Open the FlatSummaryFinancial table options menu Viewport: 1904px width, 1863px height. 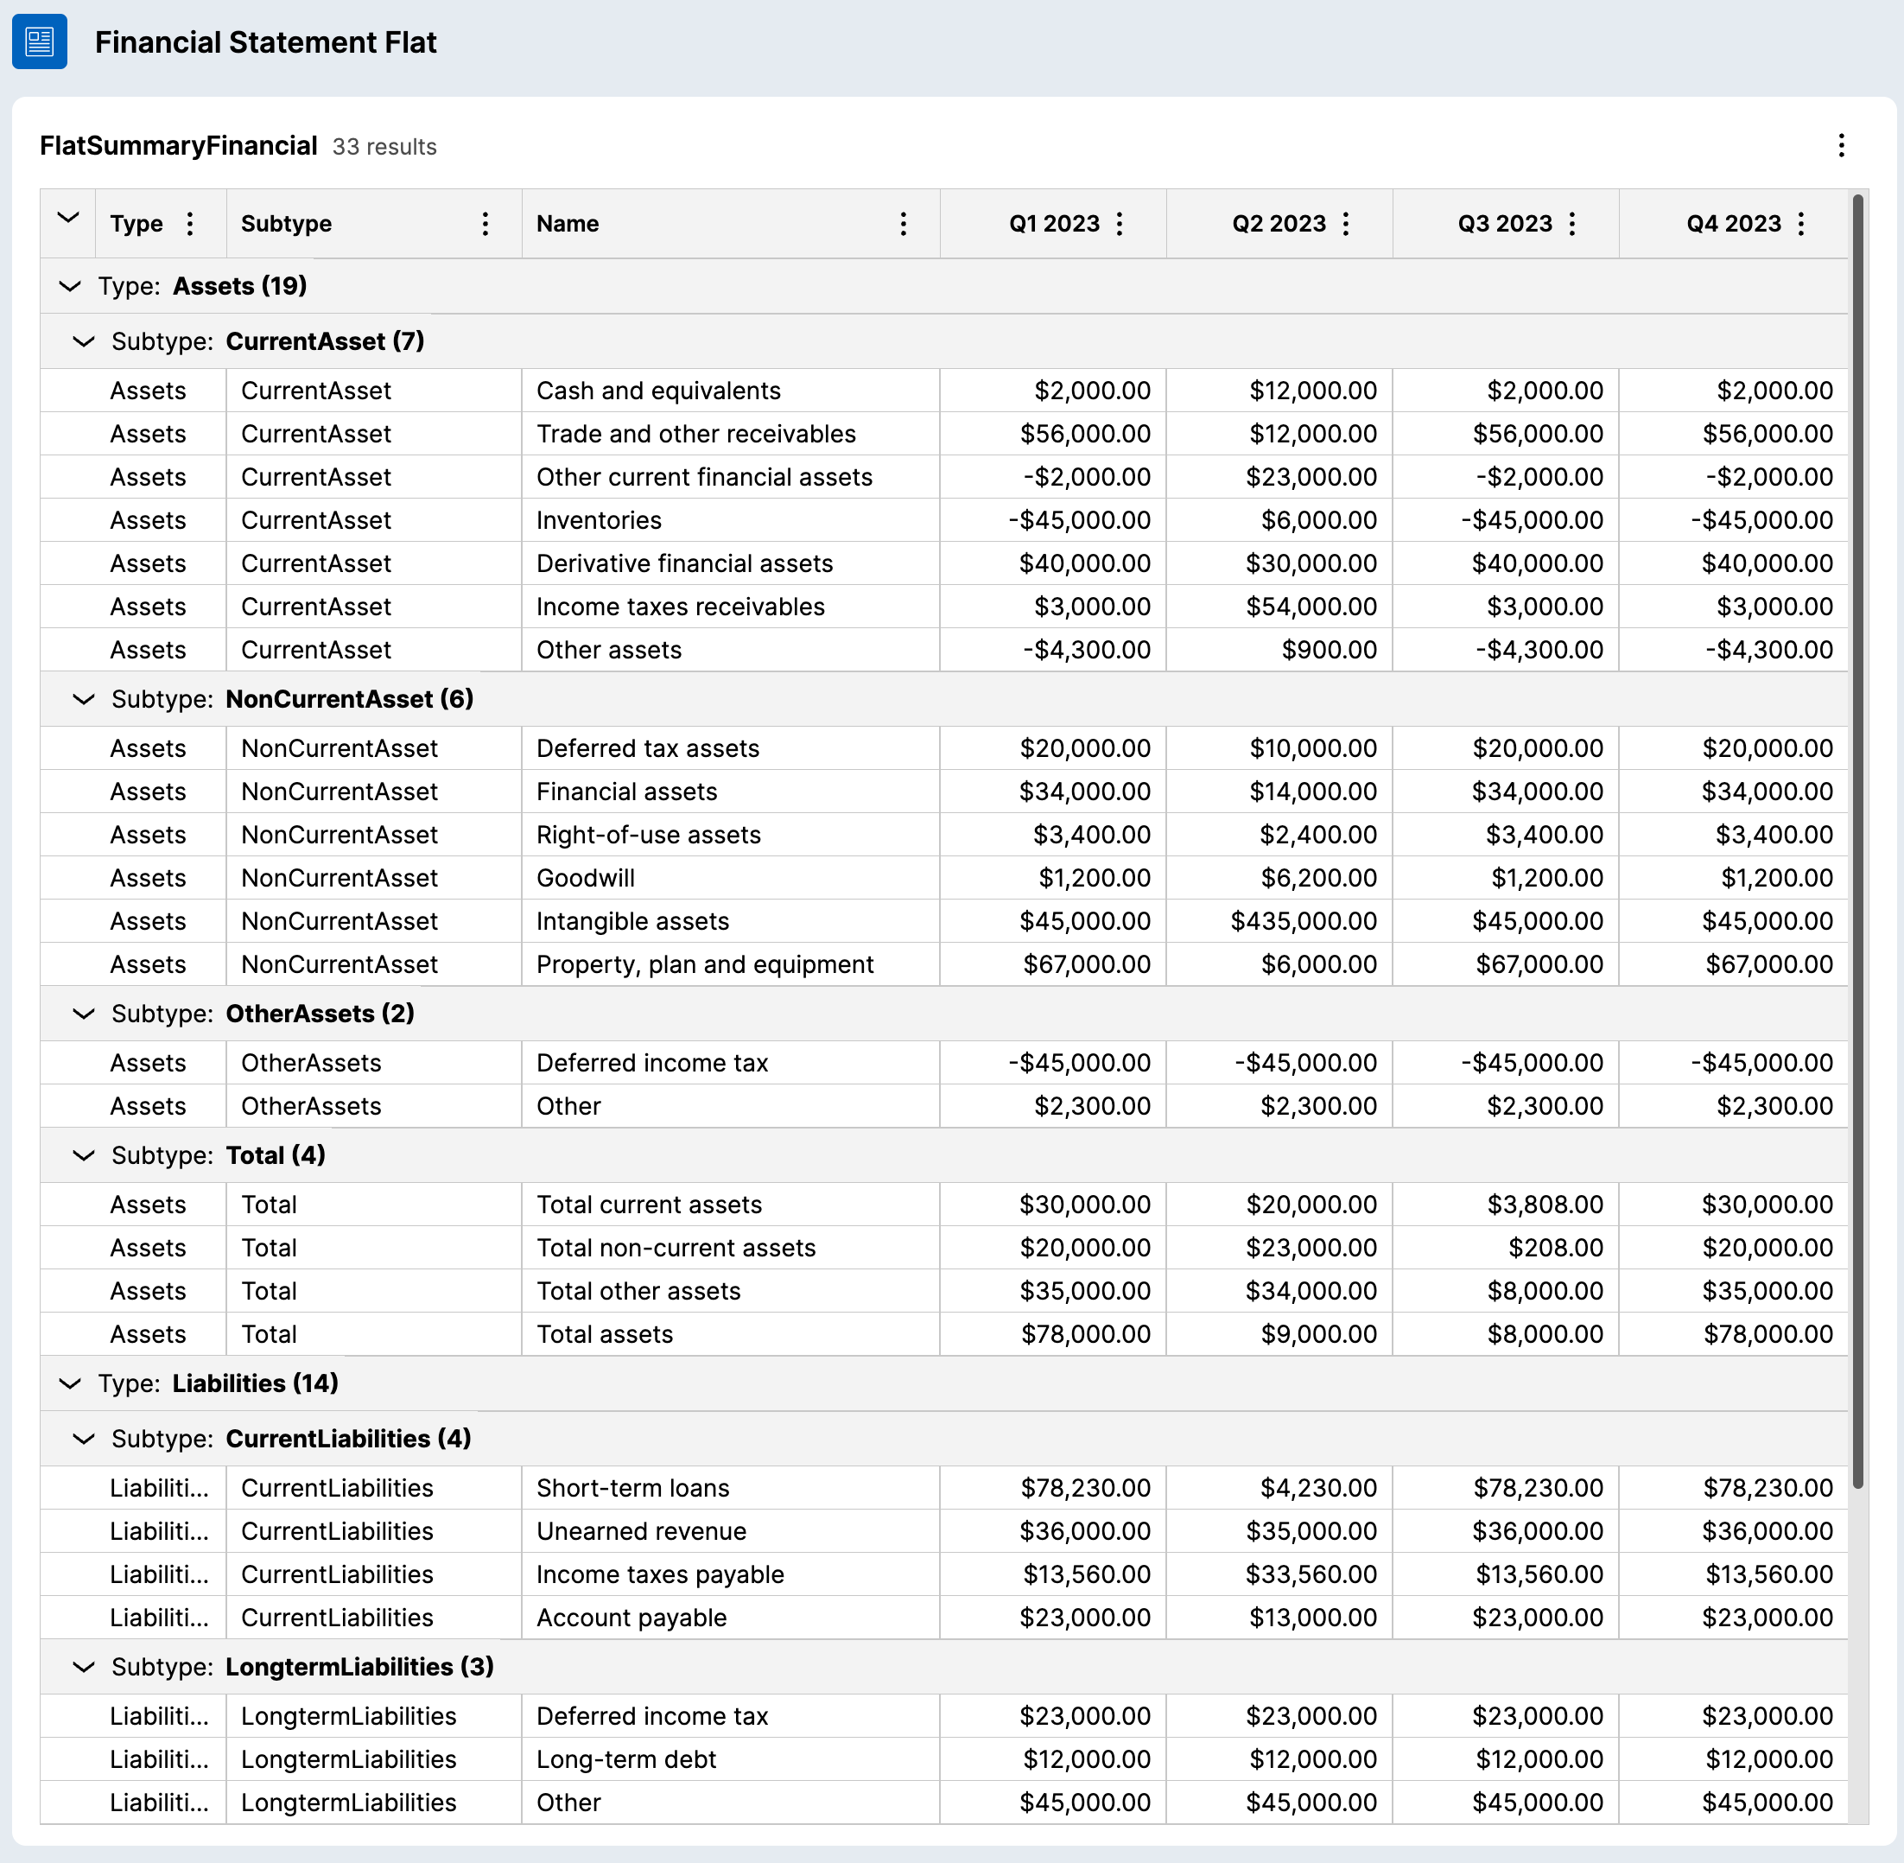1840,146
